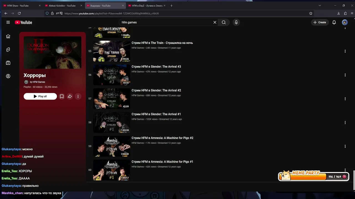Clear the search box with the X icon
355x199 pixels.
click(215, 22)
